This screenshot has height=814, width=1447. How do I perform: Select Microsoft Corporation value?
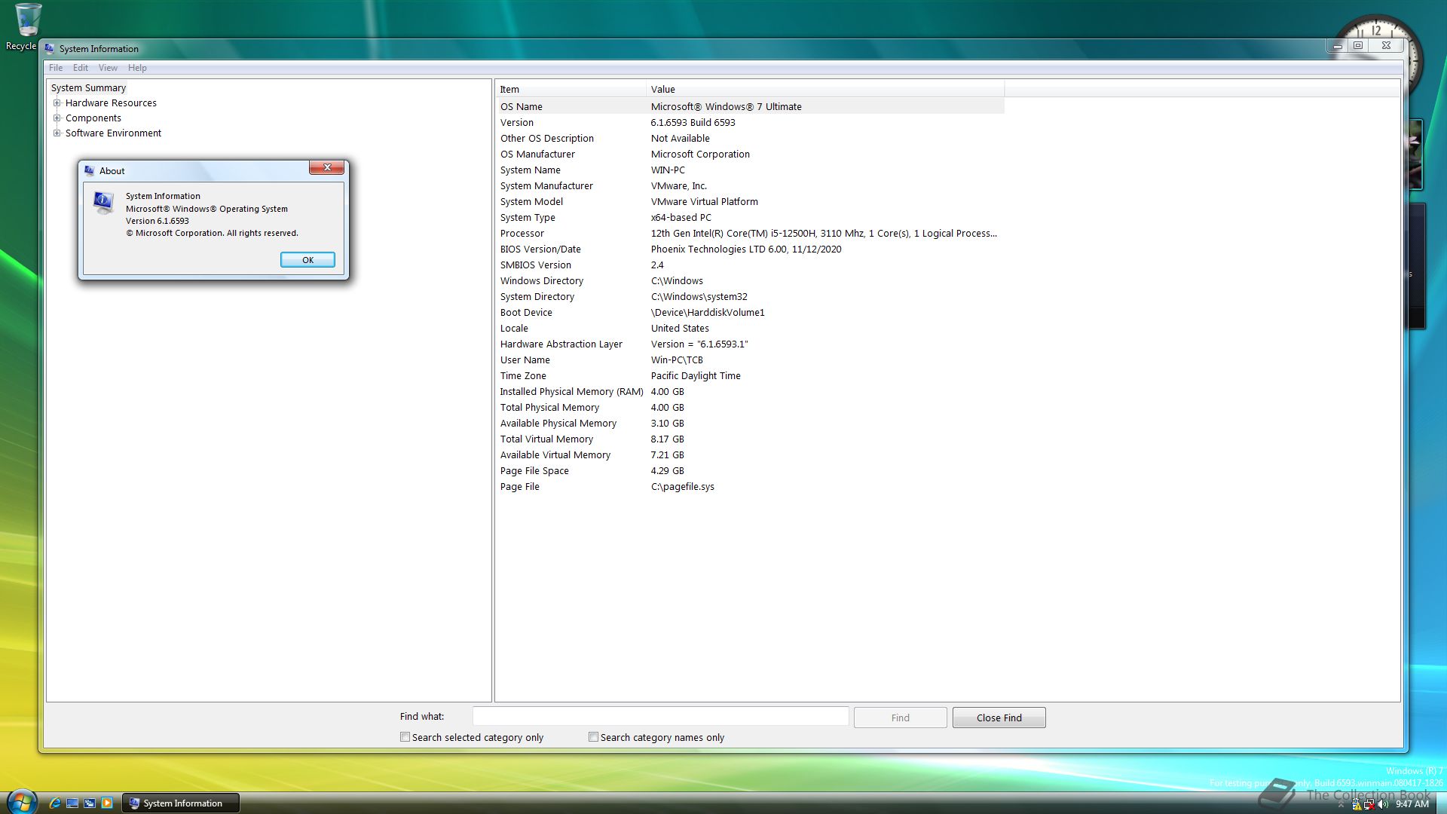(700, 155)
